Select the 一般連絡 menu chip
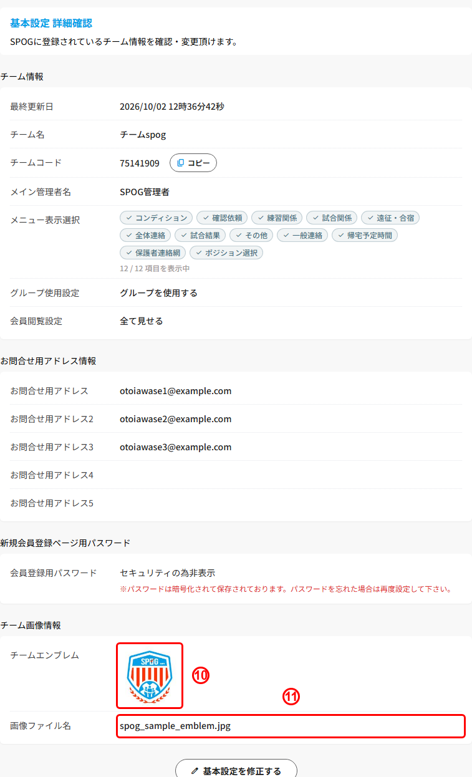This screenshot has width=472, height=777. click(302, 235)
